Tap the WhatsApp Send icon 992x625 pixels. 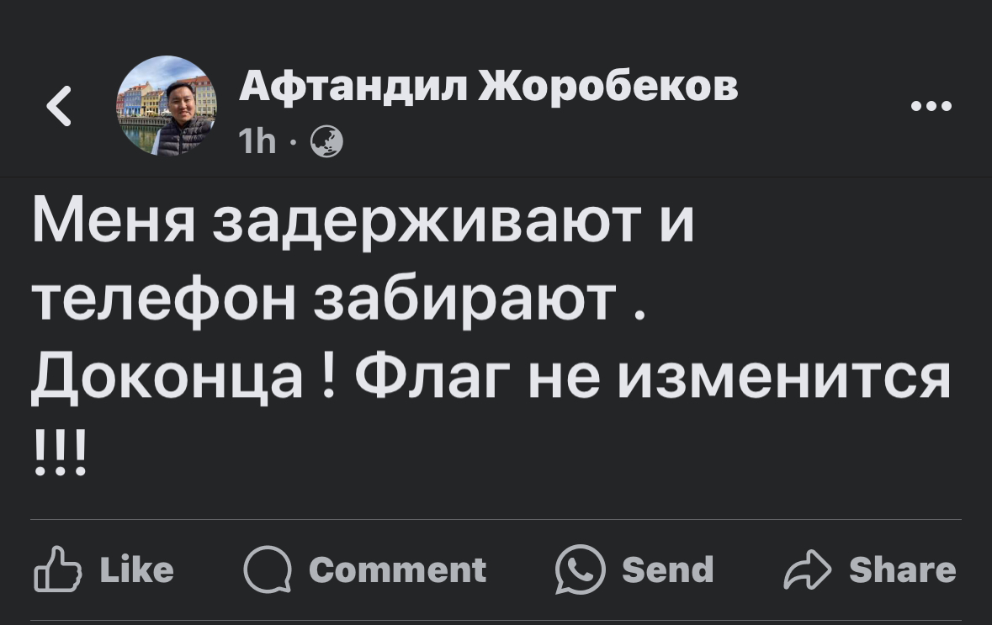click(581, 569)
